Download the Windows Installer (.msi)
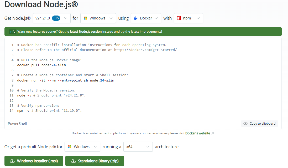 click(x=34, y=161)
